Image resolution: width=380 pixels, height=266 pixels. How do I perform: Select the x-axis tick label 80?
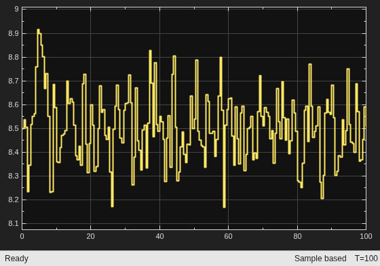click(x=297, y=236)
